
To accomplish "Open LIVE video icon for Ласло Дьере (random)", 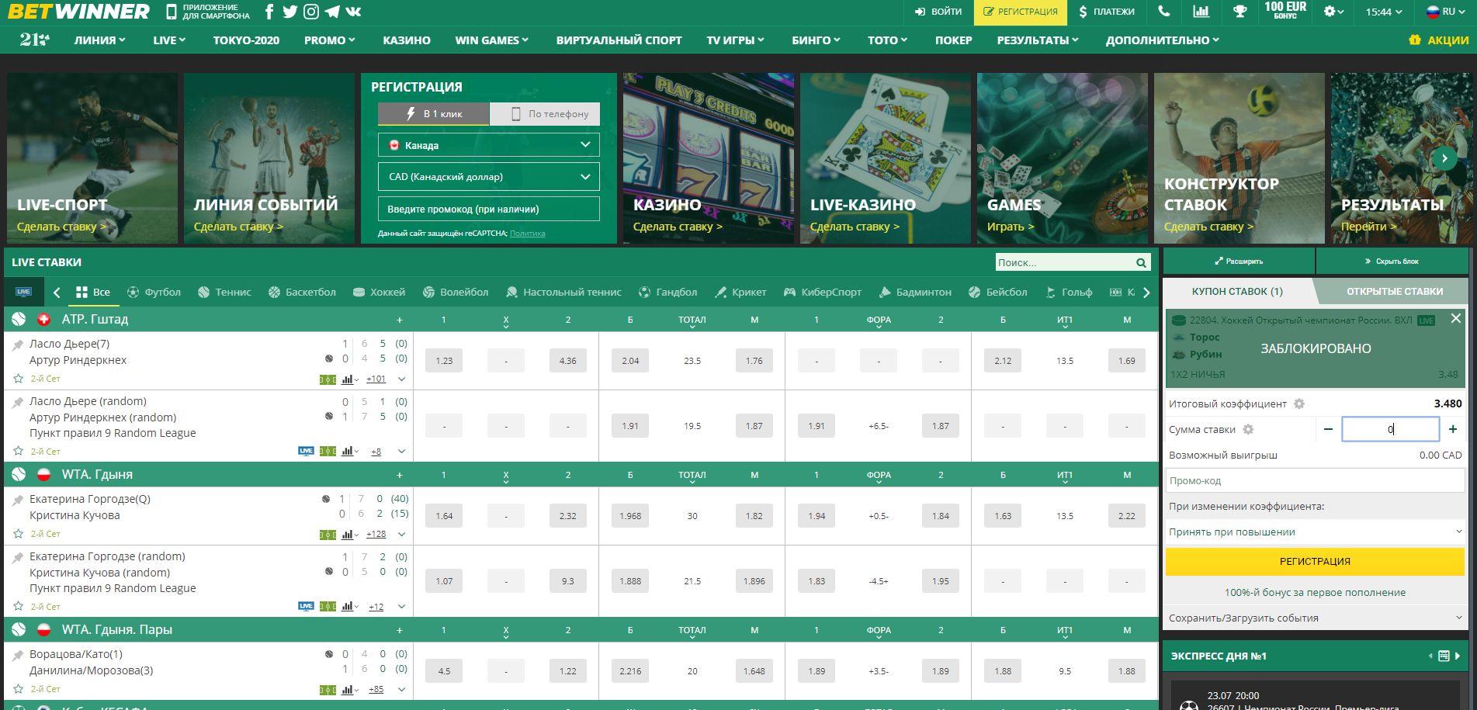I will [306, 451].
